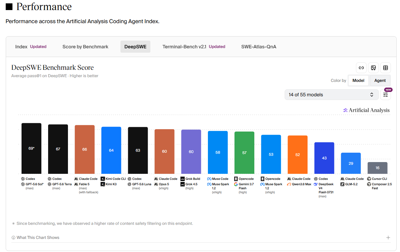Click the Fable 5 Anthropic icon

pyautogui.click(x=76, y=184)
